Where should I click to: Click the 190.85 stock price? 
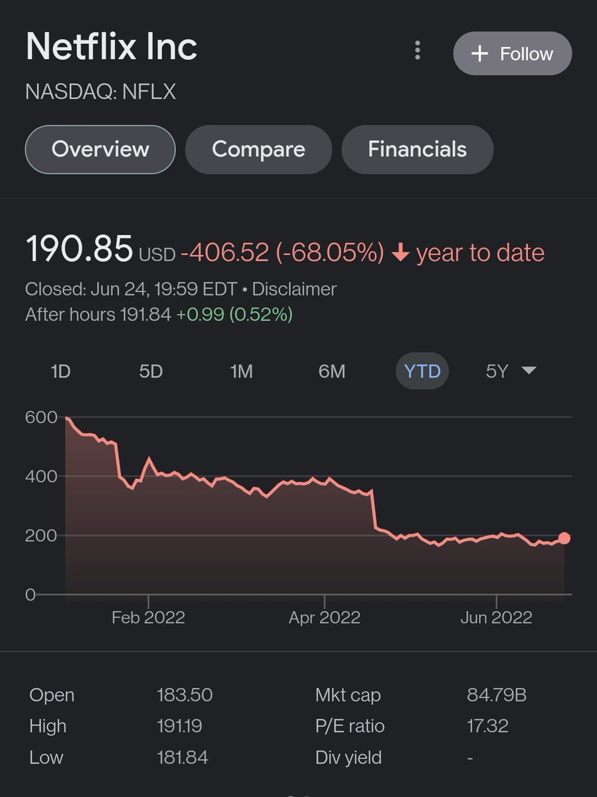tap(80, 250)
